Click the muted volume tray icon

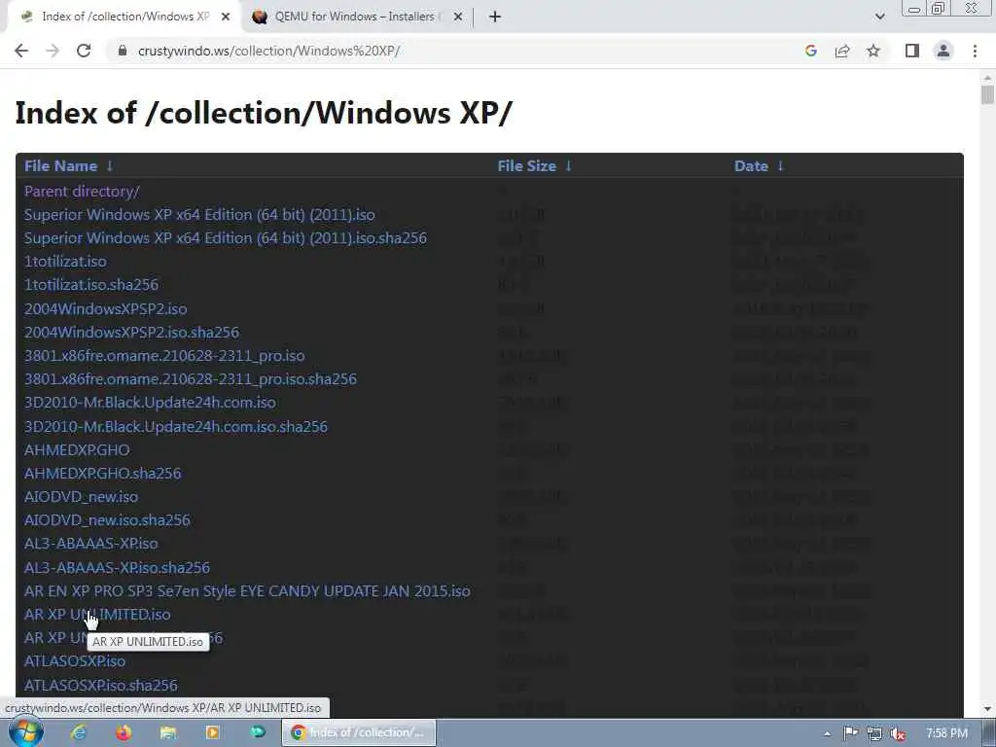pos(898,733)
